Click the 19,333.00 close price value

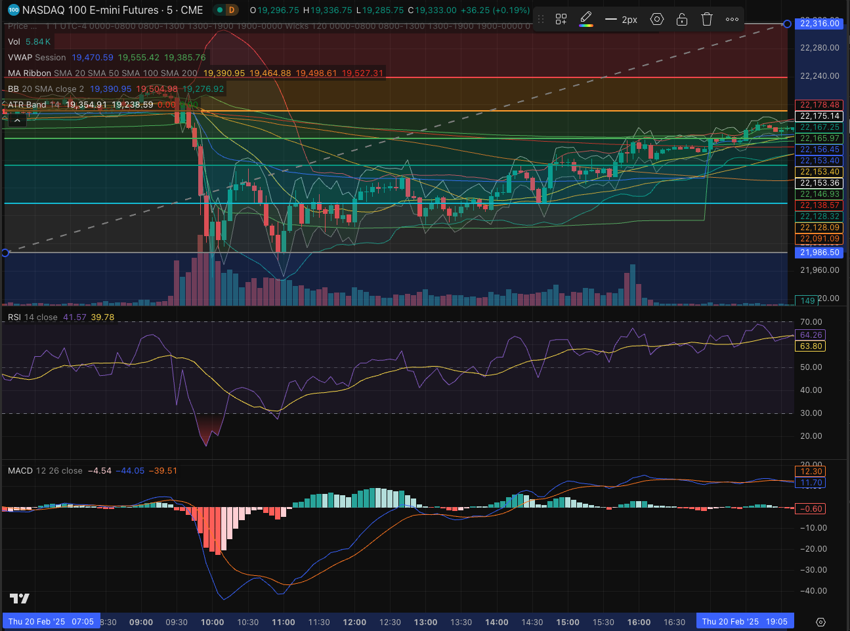point(435,10)
